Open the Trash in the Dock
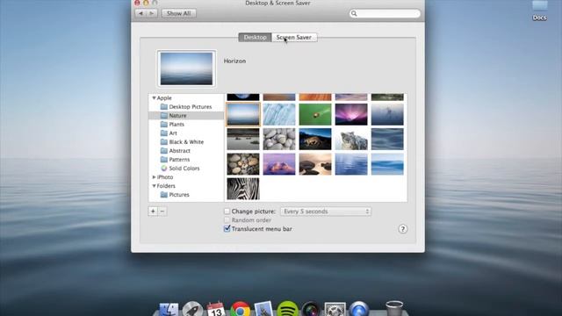The image size is (562, 316). [394, 309]
